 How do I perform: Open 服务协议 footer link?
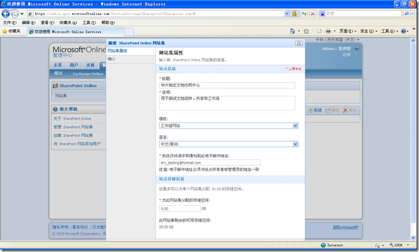(80, 227)
